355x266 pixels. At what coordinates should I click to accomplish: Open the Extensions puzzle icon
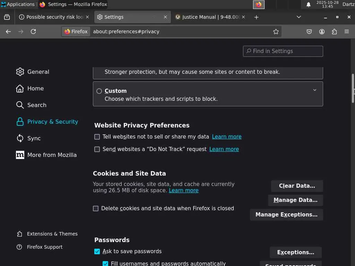(334, 32)
